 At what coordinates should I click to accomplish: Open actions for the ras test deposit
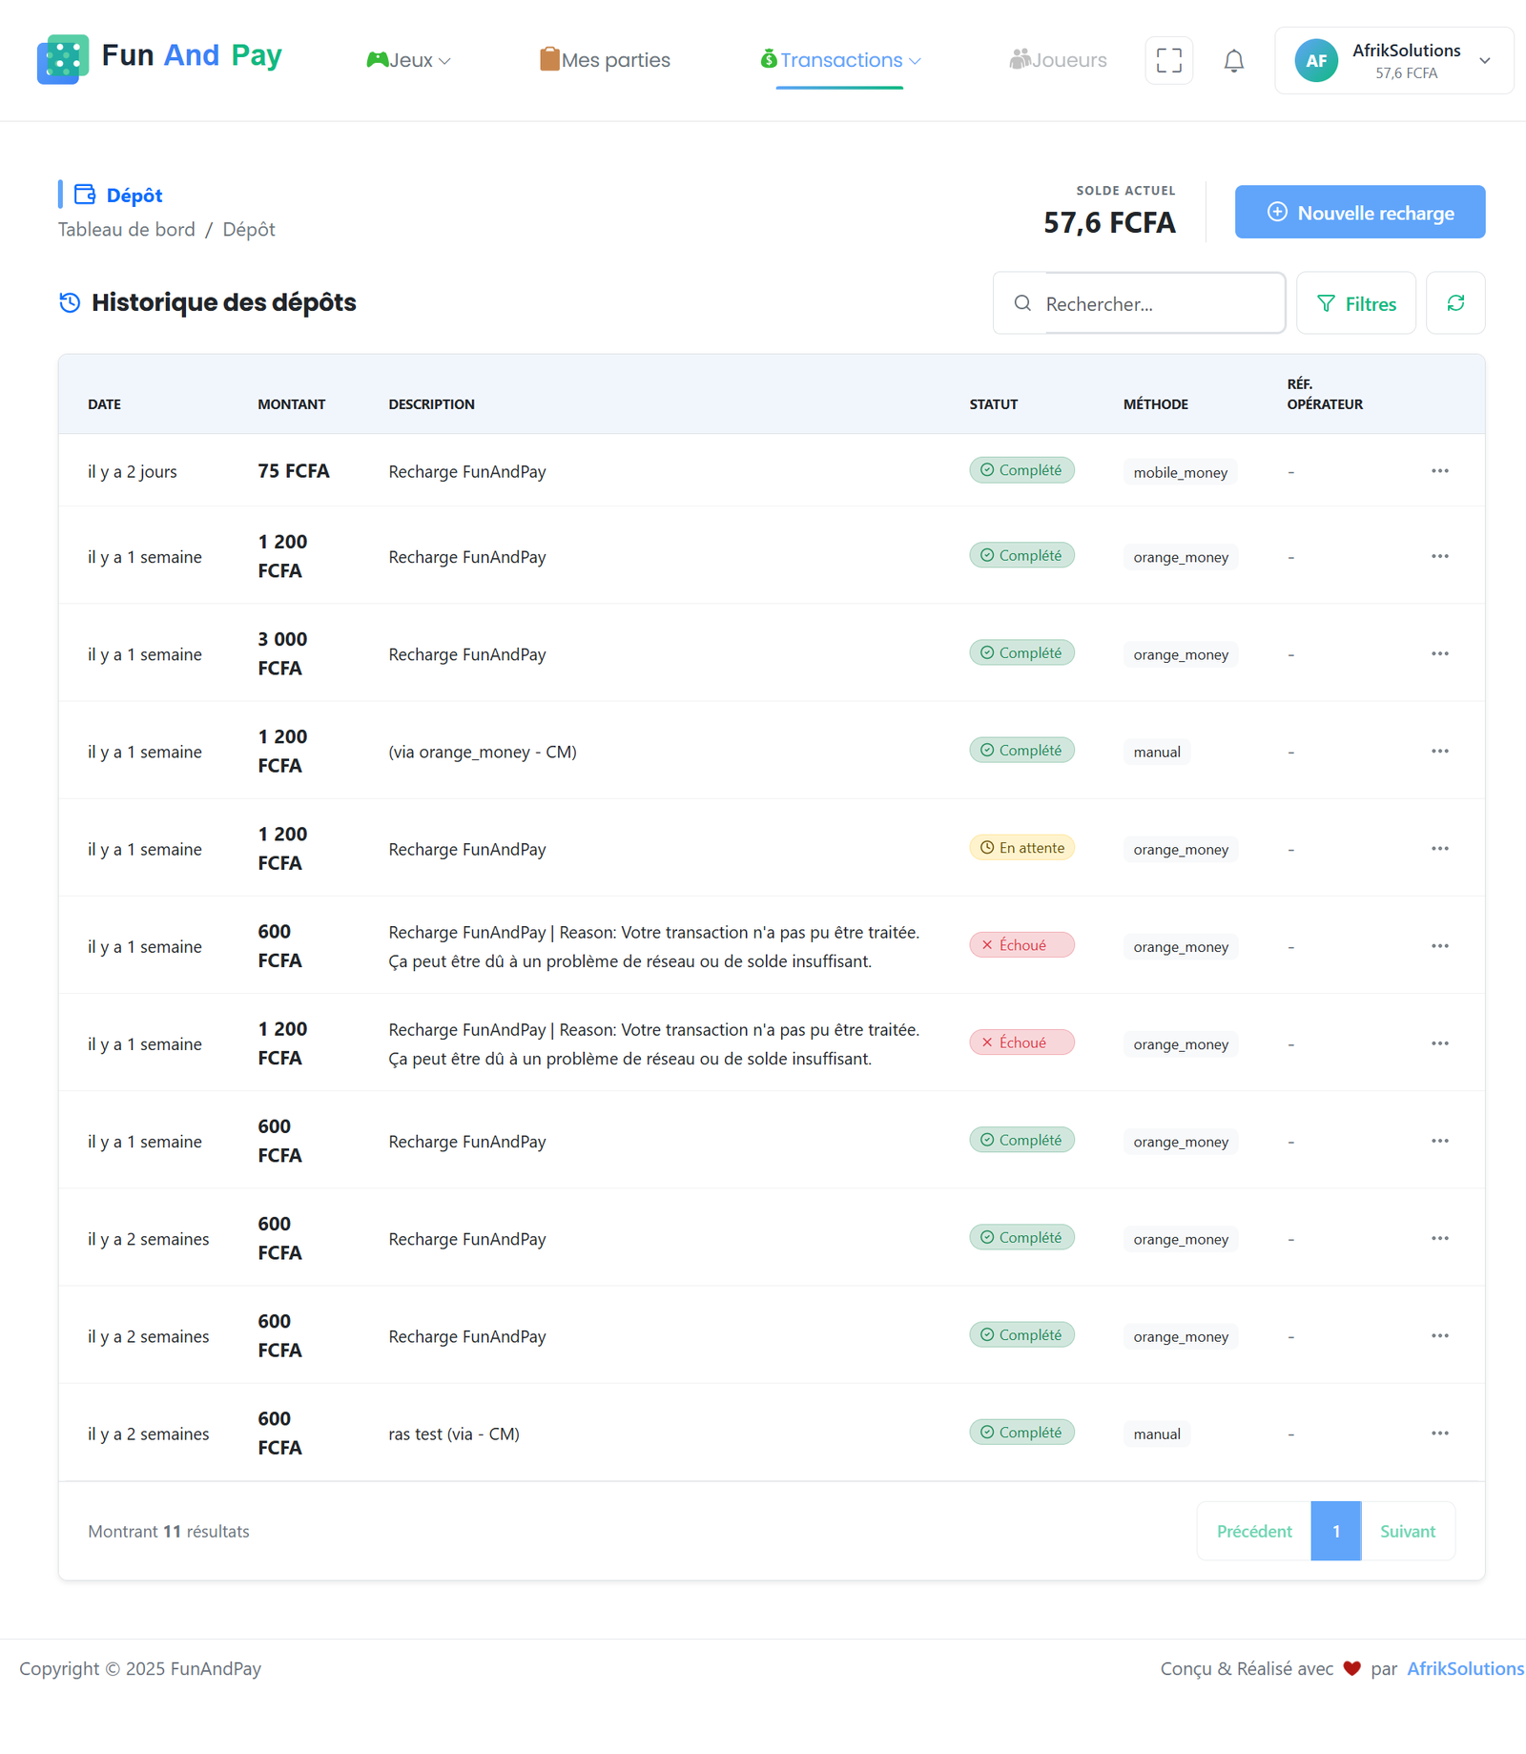[x=1439, y=1434]
